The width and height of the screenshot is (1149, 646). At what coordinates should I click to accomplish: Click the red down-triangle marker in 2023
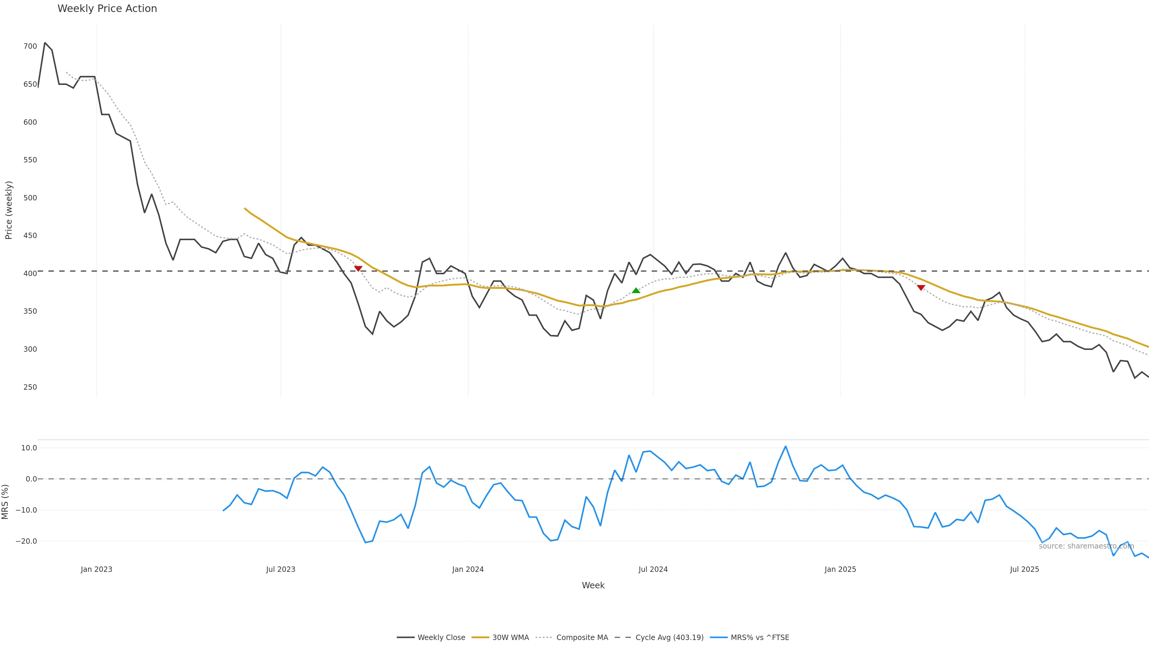point(358,268)
